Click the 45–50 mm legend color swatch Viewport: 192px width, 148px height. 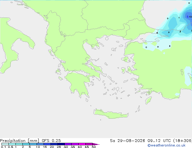click(x=89, y=144)
